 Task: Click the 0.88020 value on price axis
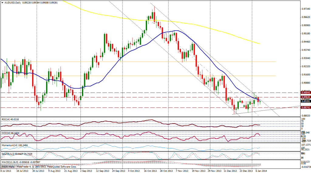[305, 116]
